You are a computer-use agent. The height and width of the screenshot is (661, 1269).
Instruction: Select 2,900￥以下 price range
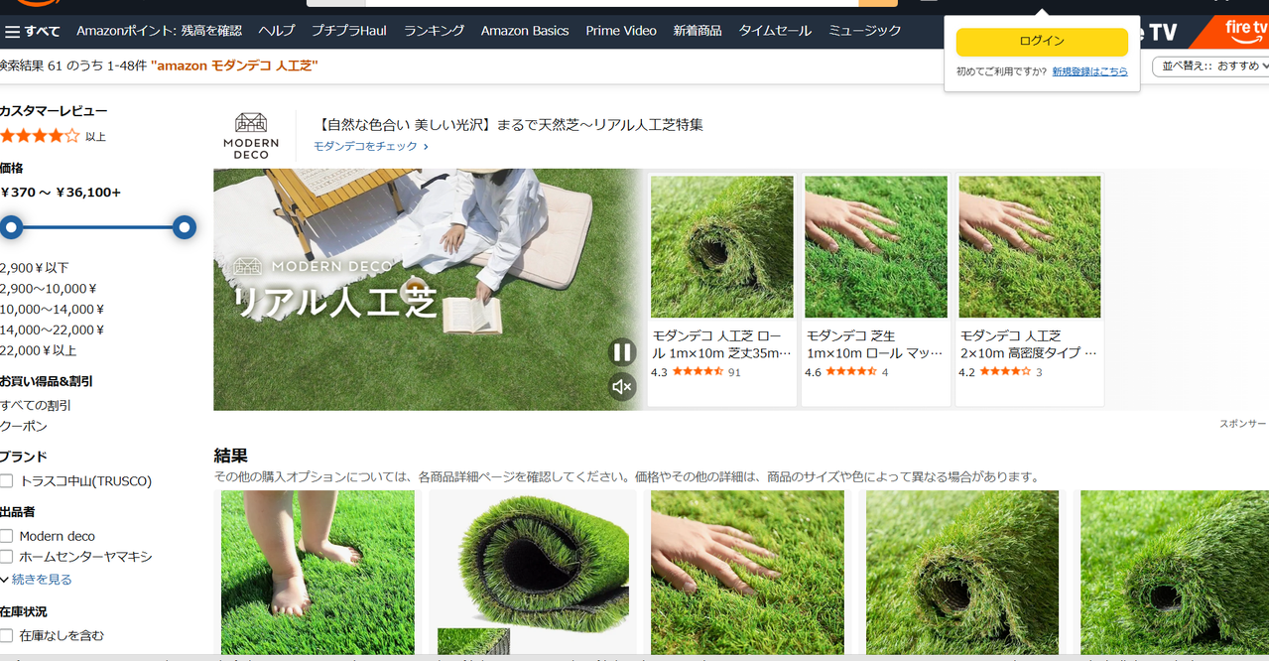35,268
